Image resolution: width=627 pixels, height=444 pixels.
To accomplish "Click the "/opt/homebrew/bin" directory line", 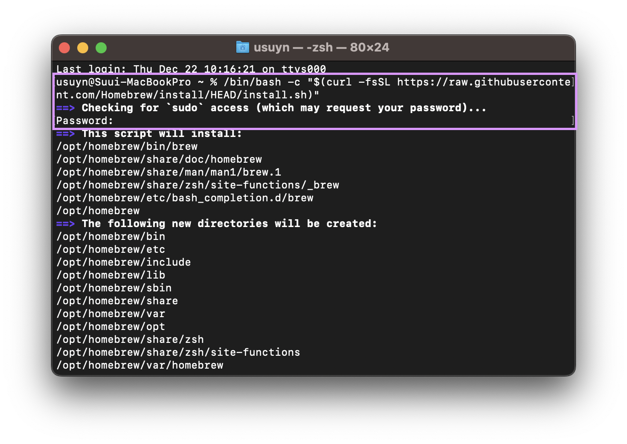I will [111, 237].
